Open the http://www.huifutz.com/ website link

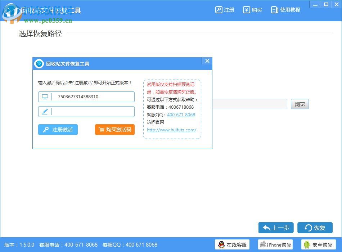(x=171, y=130)
